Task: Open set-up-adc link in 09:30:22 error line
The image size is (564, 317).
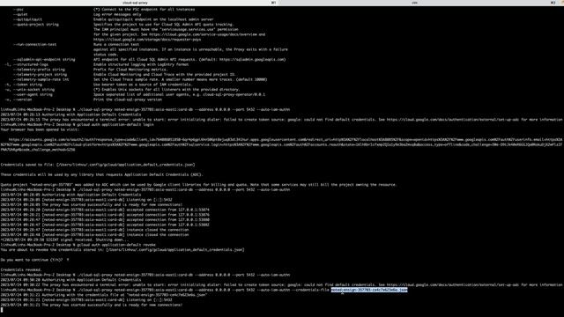Action: click(x=453, y=284)
